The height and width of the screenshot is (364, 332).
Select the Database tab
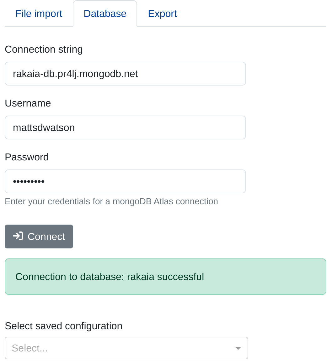click(105, 13)
